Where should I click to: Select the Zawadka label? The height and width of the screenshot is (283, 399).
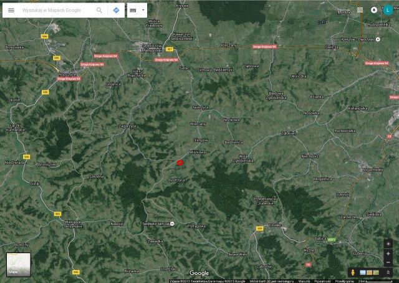[155, 241]
